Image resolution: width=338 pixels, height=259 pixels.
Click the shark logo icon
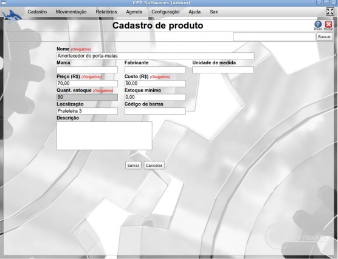(12, 16)
